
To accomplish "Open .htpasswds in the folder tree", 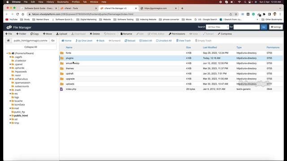I will point(21,72).
